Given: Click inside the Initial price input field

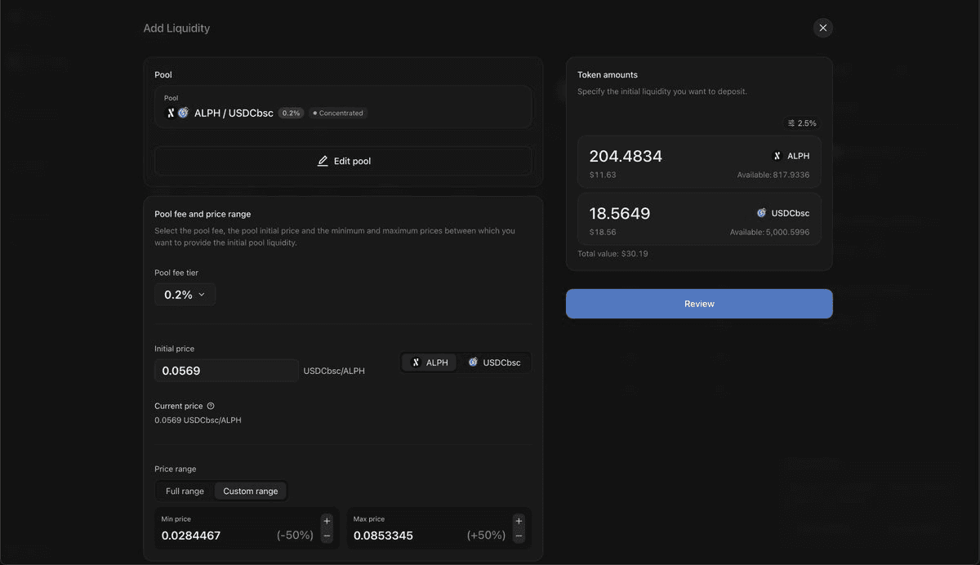Looking at the screenshot, I should [226, 370].
